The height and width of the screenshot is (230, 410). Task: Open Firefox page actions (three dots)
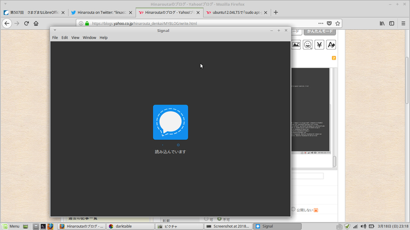coord(321,24)
